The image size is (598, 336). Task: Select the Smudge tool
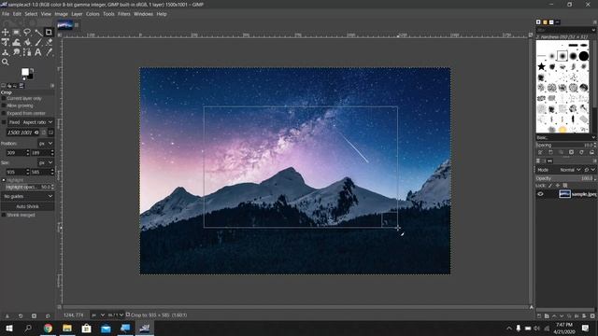pyautogui.click(x=16, y=52)
